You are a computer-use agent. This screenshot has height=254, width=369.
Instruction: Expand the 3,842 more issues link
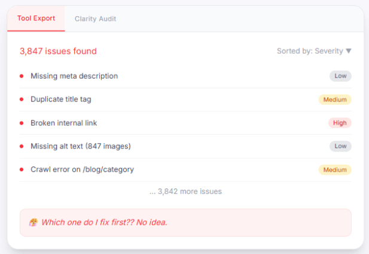pos(185,191)
